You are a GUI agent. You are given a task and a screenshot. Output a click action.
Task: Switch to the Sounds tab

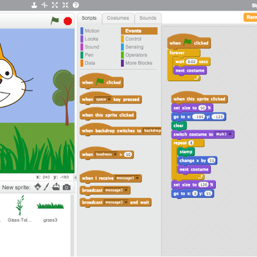coord(148,18)
